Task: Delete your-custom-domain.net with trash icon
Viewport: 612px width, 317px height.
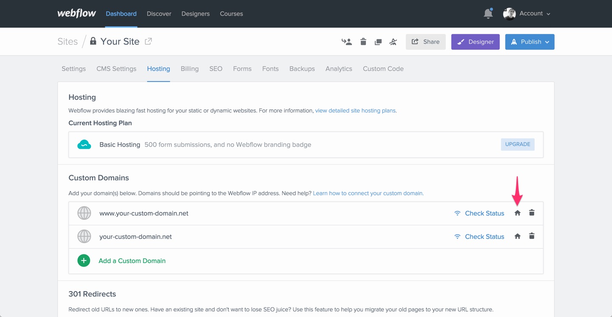Action: point(532,236)
